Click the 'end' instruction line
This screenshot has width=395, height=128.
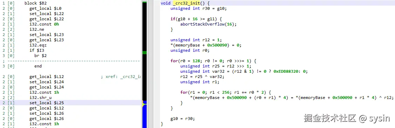click(38, 66)
